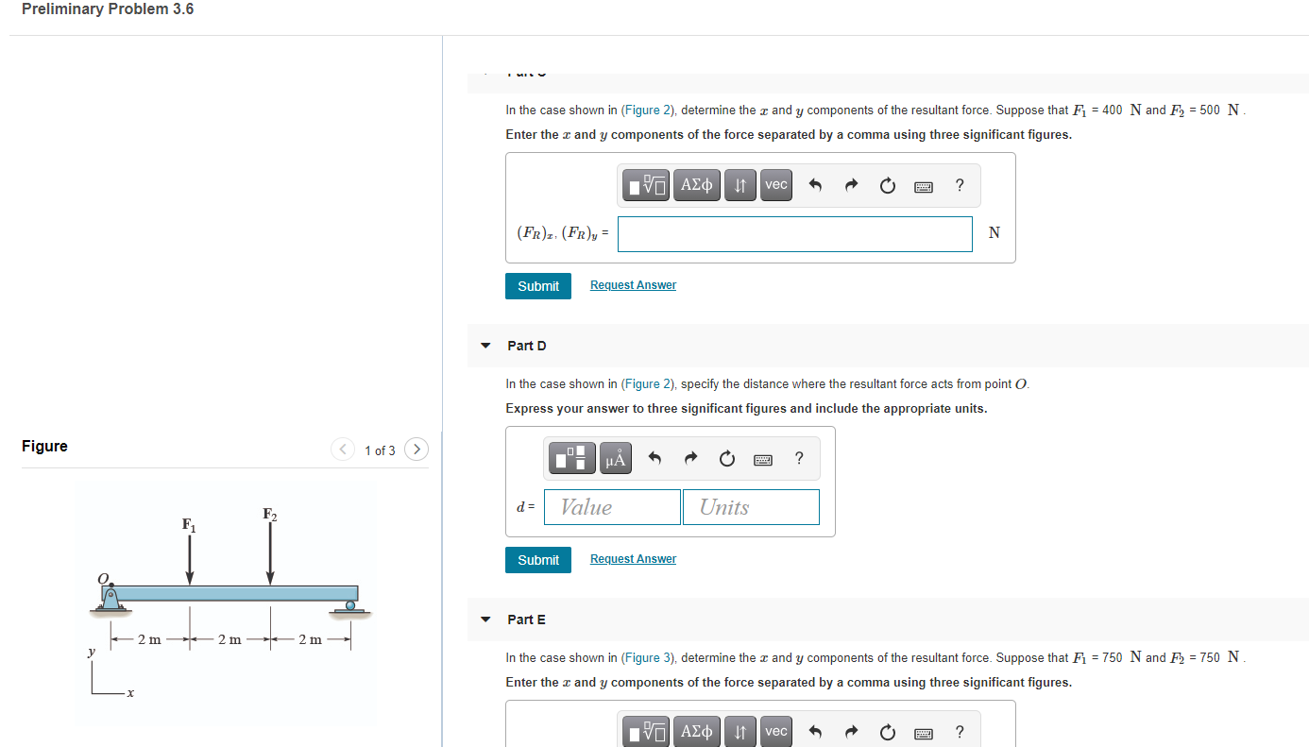This screenshot has width=1309, height=747.
Task: Open the math templates button in Part E toolbar
Action: coord(647,732)
